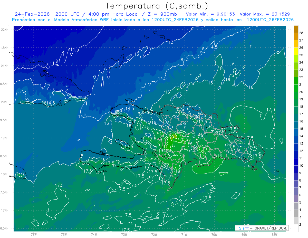Click the '73W' longitude axis label
The width and height of the screenshot is (308, 238).
click(x=124, y=235)
